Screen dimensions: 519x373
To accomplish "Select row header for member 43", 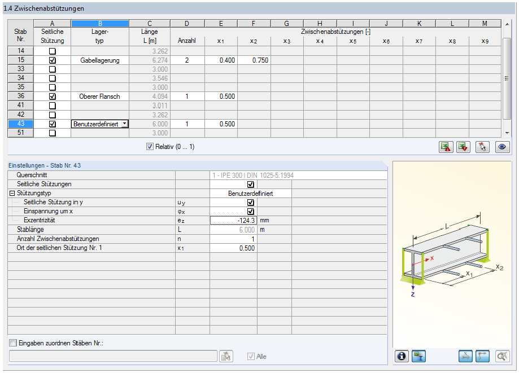I will pos(20,124).
